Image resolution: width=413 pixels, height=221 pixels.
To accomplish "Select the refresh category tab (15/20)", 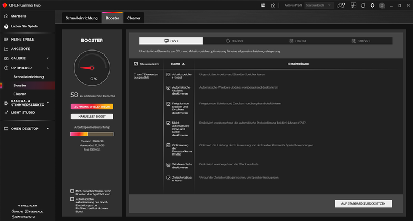I will 234,41.
